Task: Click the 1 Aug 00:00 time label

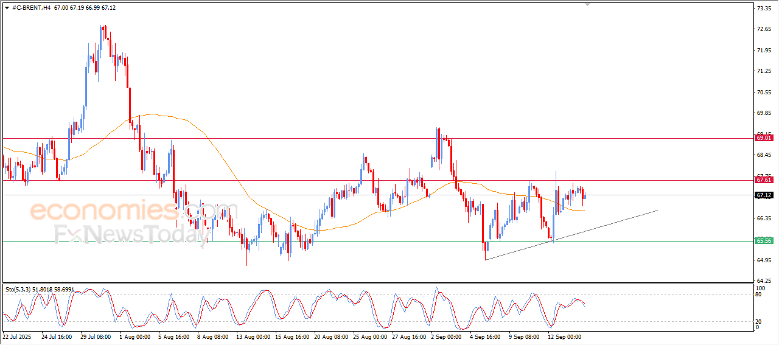Action: pyautogui.click(x=135, y=336)
